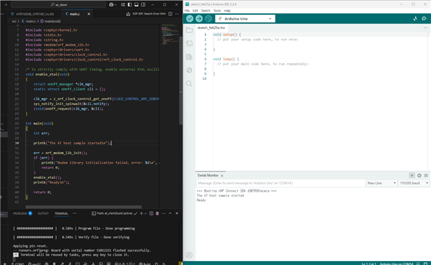Viewport: 431px width, 265px height.
Task: Toggle the secondary side bar in VS Code
Action: tap(143, 5)
